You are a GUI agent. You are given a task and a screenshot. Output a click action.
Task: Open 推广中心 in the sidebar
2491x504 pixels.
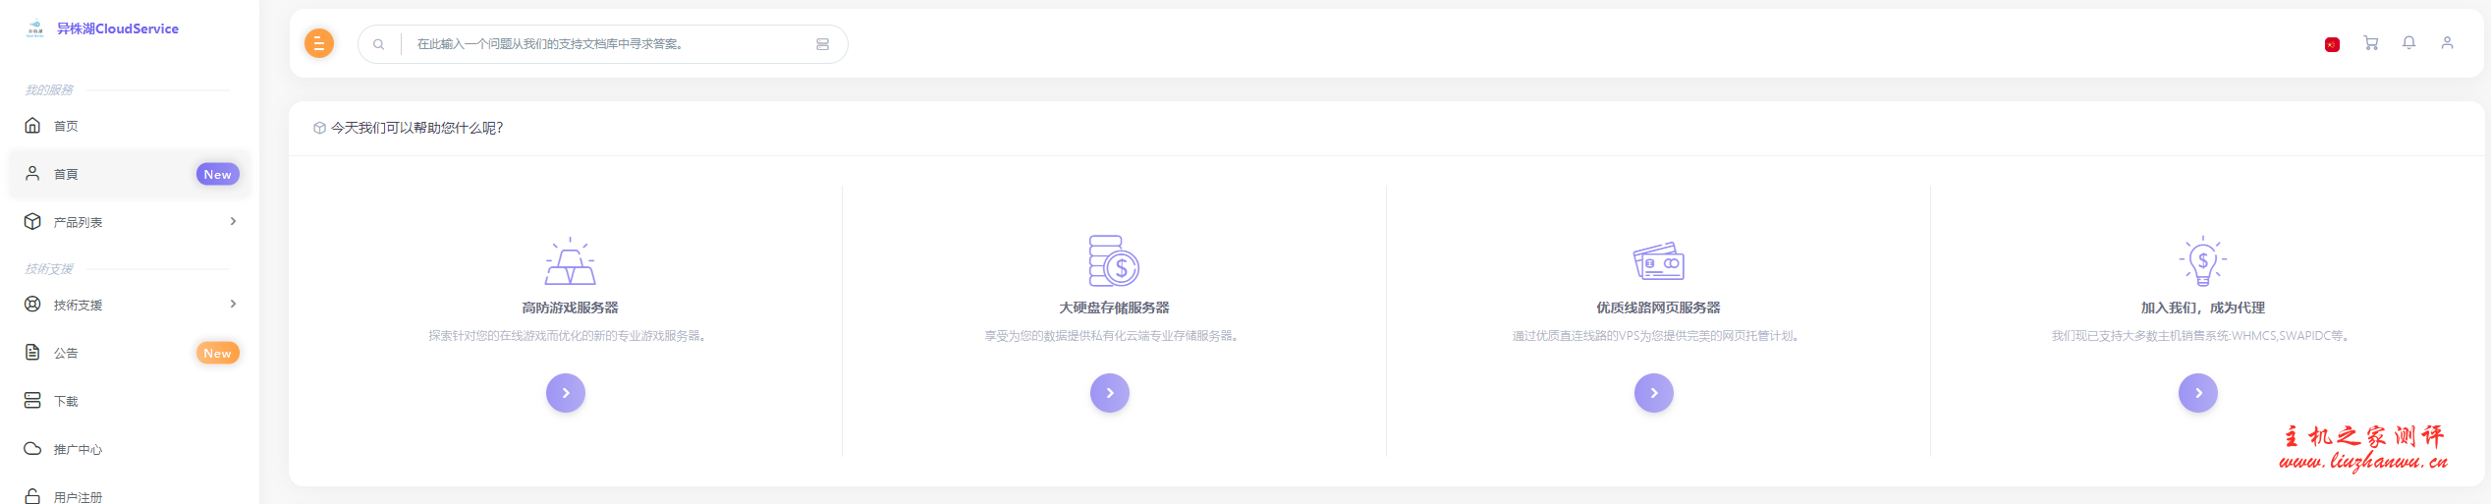[78, 449]
